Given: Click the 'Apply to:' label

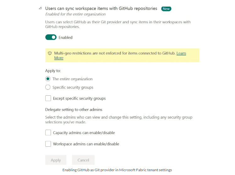Looking at the screenshot, I should point(53,71).
